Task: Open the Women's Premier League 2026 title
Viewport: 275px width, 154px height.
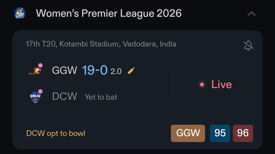Action: [x=109, y=13]
